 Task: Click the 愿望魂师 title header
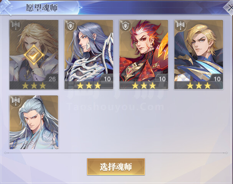pyautogui.click(x=42, y=8)
